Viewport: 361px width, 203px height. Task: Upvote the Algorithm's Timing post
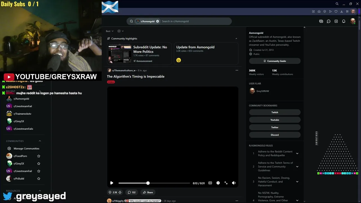(110, 192)
